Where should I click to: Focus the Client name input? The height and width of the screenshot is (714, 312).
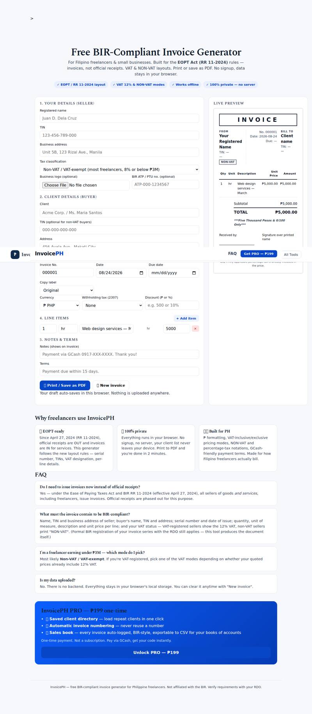point(119,212)
